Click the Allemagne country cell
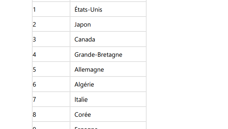Image resolution: width=228 pixels, height=129 pixels. (108, 69)
